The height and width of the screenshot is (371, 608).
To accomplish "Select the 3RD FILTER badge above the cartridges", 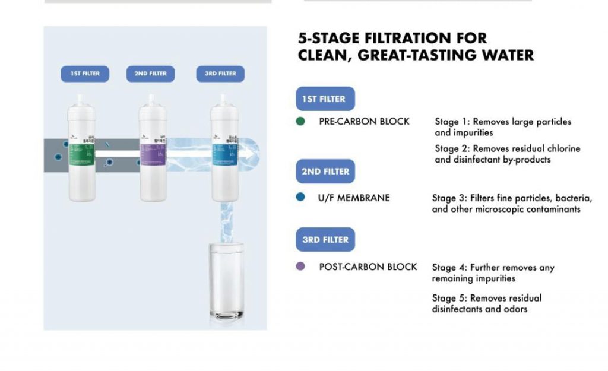I will [220, 74].
